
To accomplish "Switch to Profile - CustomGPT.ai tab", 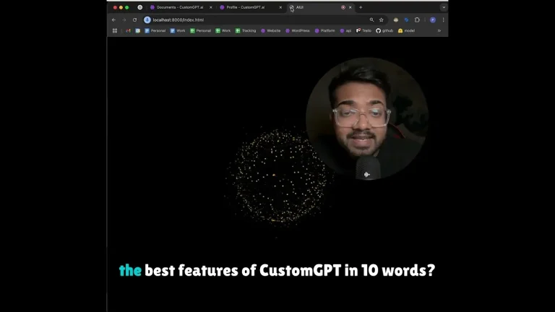I will pos(245,7).
